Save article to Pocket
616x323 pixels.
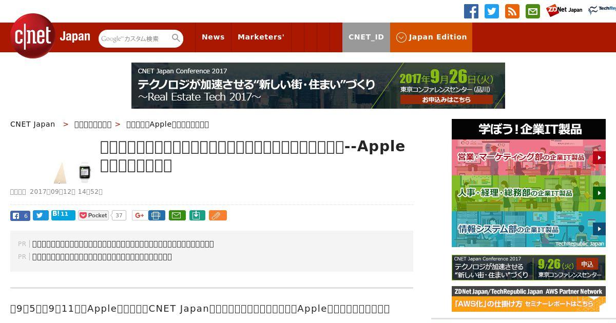click(93, 215)
